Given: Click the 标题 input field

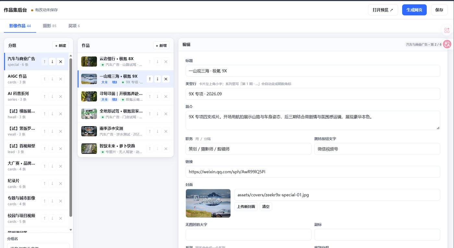Looking at the screenshot, I should coord(313,71).
